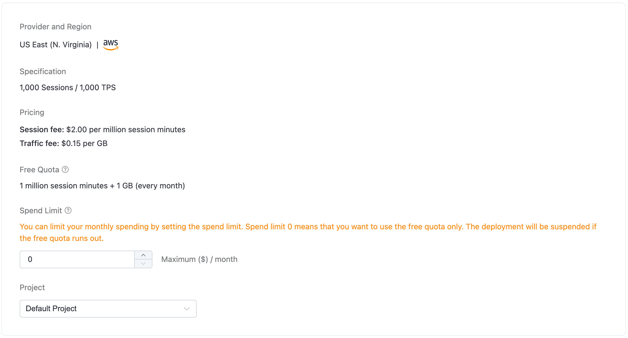Click the Free Quota help icon

pos(65,170)
